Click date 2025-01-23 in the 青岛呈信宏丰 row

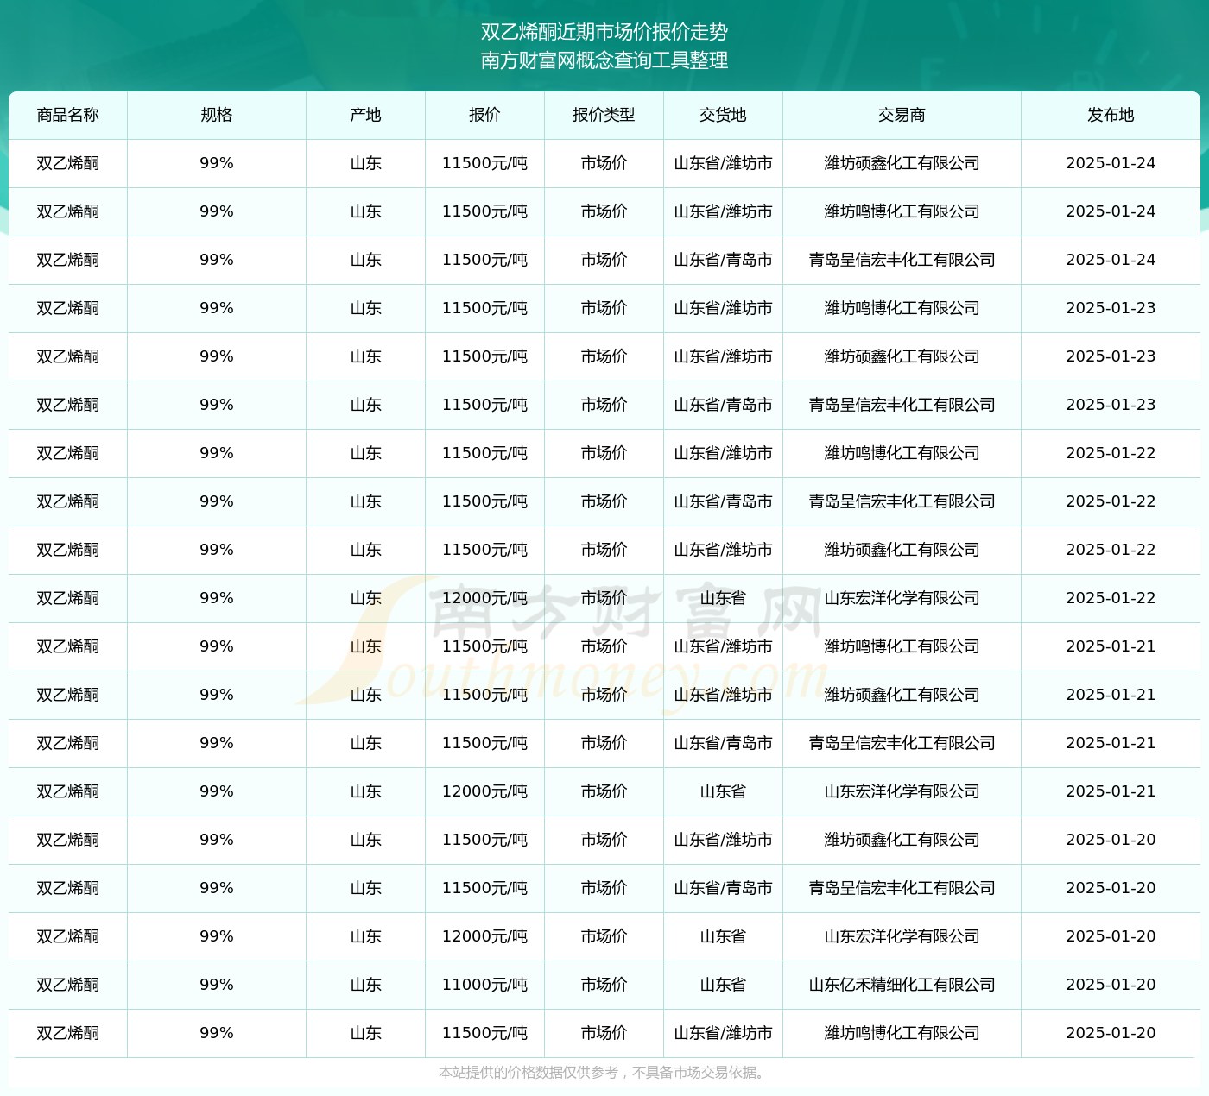[1111, 405]
